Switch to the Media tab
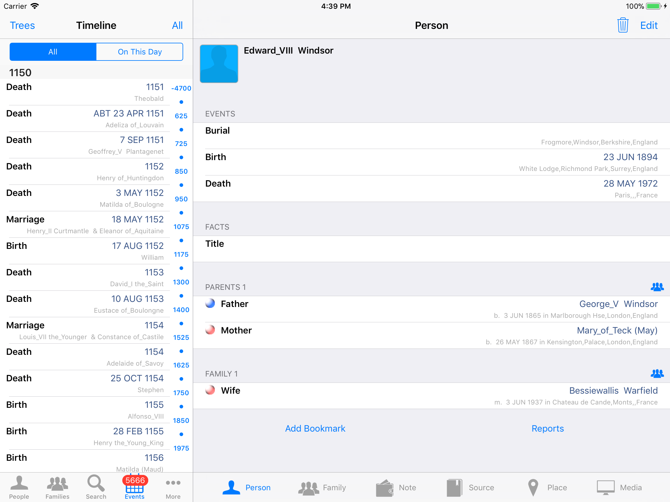 coord(619,488)
